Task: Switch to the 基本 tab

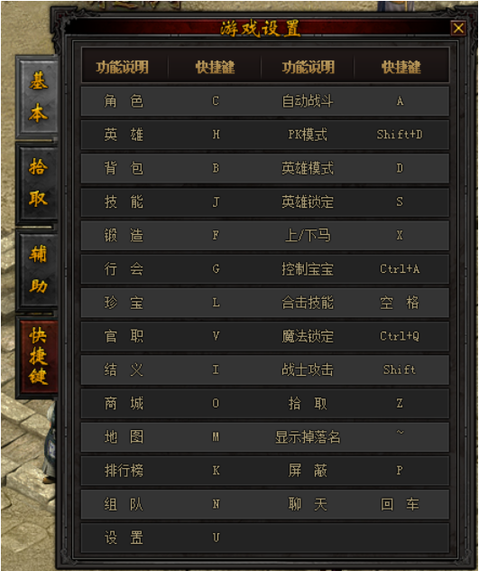Action: point(38,97)
